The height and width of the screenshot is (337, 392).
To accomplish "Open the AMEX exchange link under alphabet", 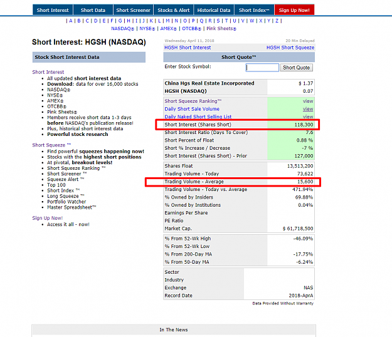I will point(168,29).
